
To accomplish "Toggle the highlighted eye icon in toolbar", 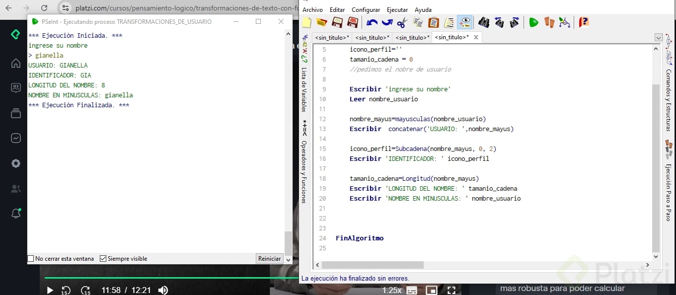I will (x=464, y=22).
